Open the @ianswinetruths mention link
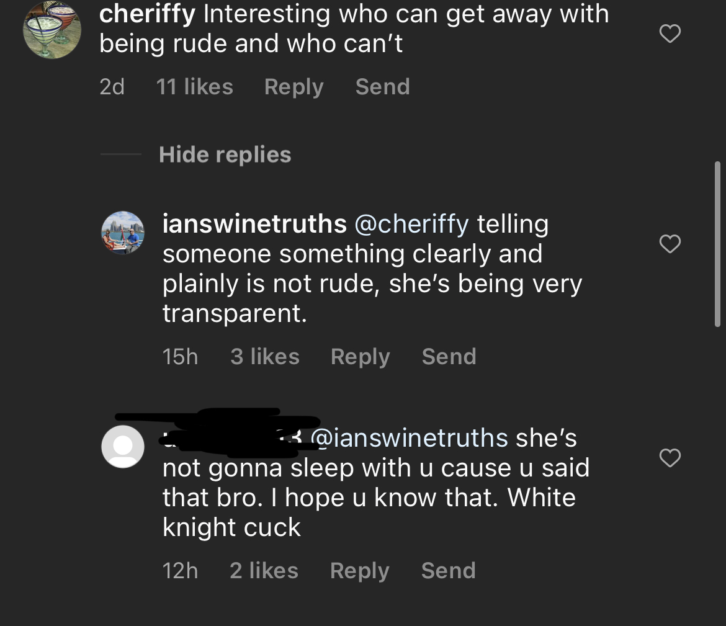Screen dimensions: 726x626 click(410, 438)
